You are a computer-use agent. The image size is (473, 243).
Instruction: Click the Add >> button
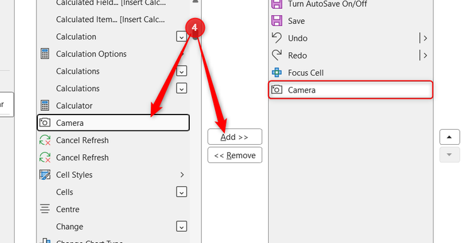pyautogui.click(x=235, y=137)
